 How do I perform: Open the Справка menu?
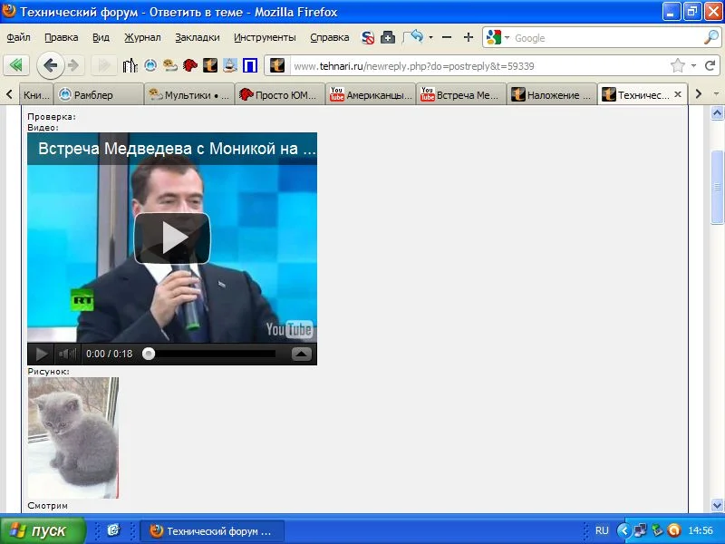click(x=329, y=37)
